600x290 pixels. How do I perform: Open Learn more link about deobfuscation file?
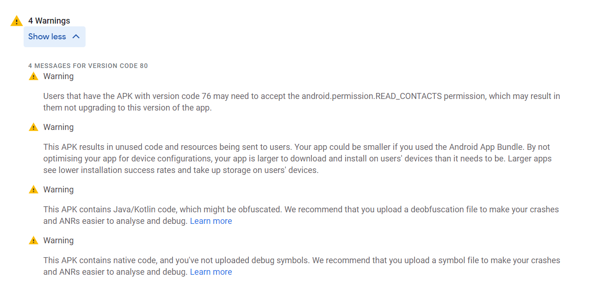[x=211, y=221]
